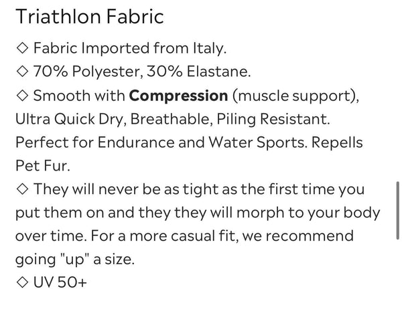The width and height of the screenshot is (402, 313).
Task: Click "Perfect for Endurance and Water Sports."
Action: (158, 142)
